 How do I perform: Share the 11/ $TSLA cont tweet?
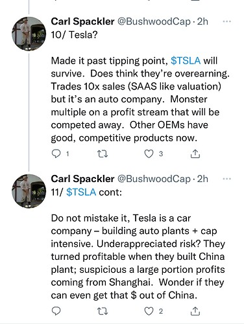[x=195, y=311]
